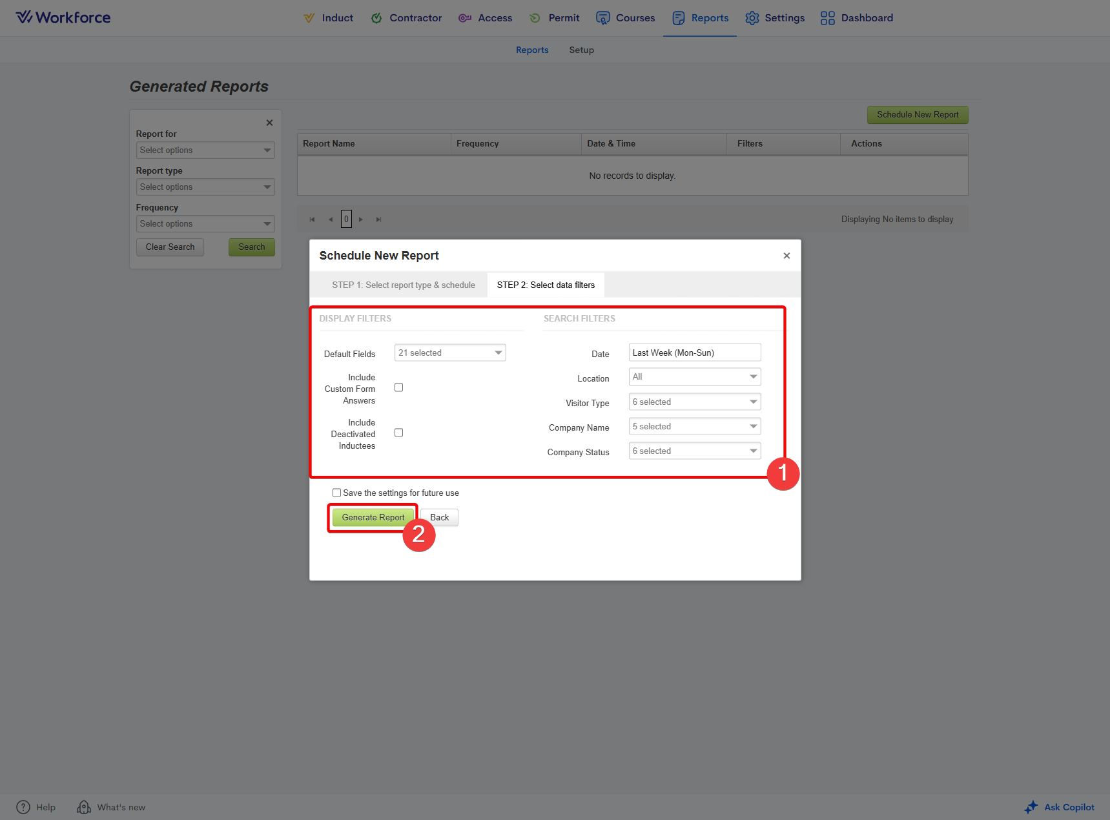Viewport: 1110px width, 820px height.
Task: Click the Ask Copilot sparkle icon
Action: tap(1031, 807)
